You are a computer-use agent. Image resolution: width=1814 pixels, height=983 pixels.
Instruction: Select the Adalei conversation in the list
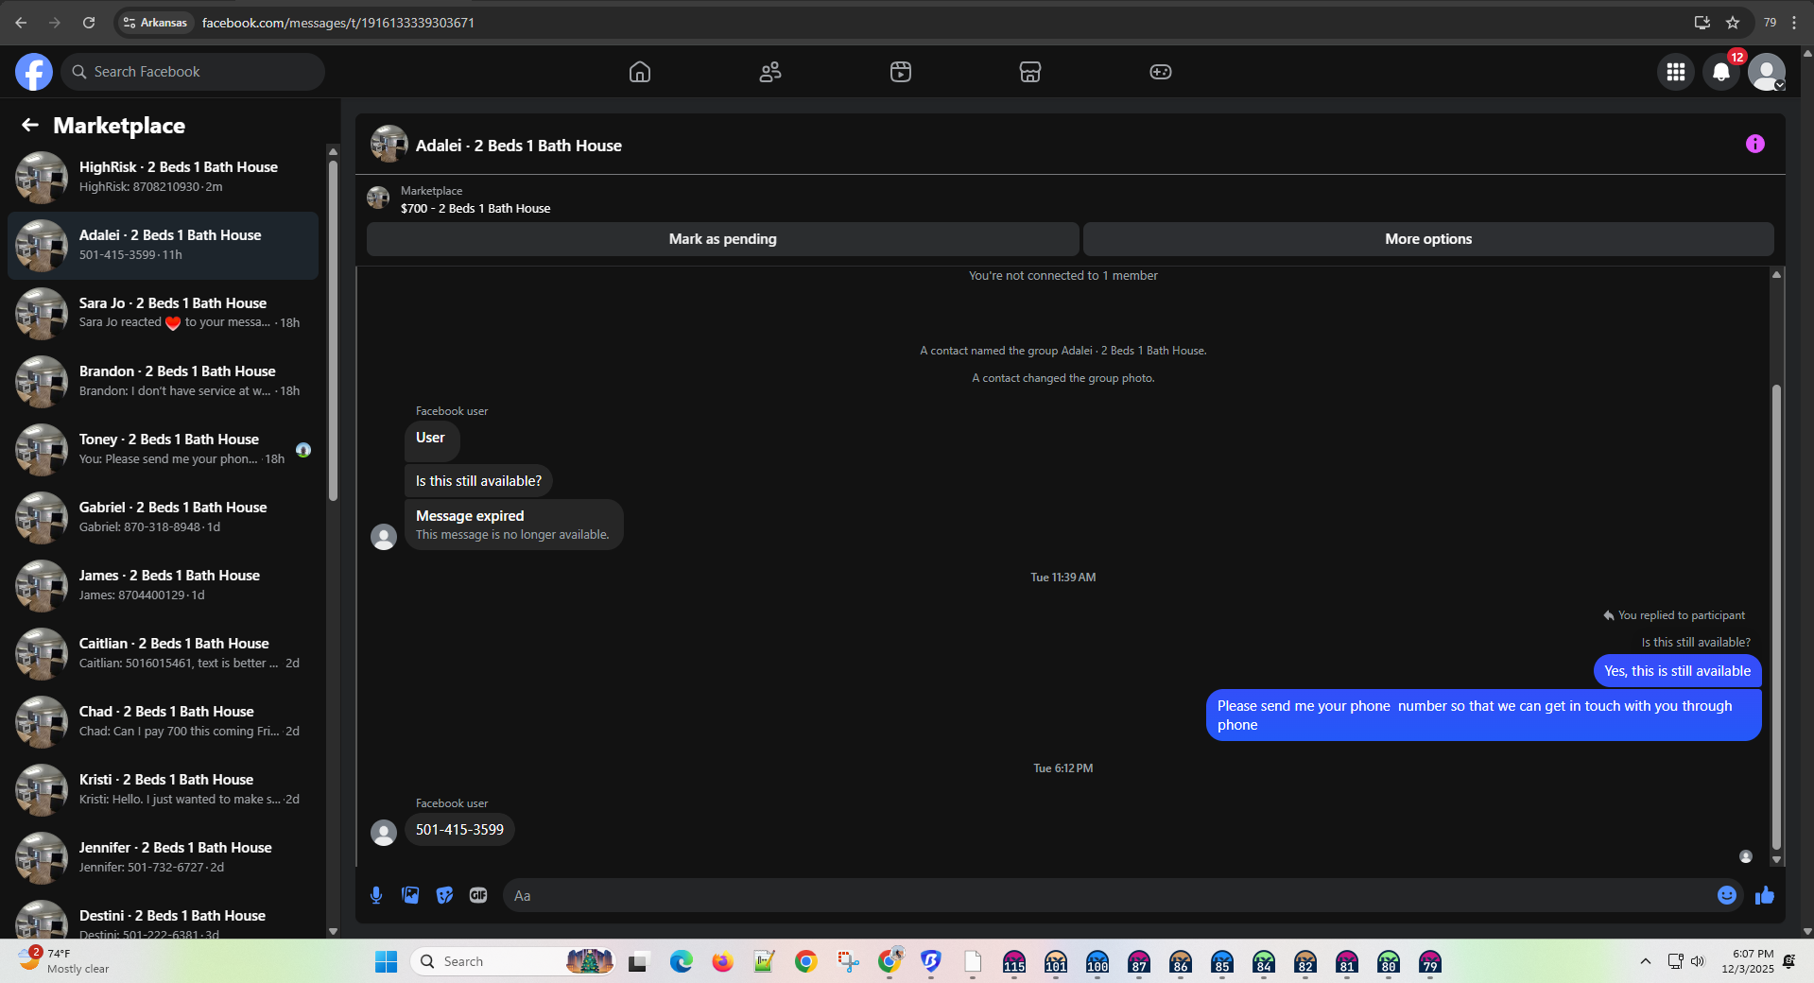pyautogui.click(x=163, y=245)
